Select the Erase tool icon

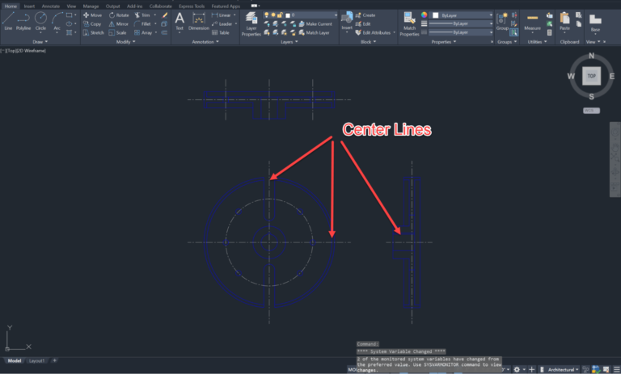coord(165,15)
